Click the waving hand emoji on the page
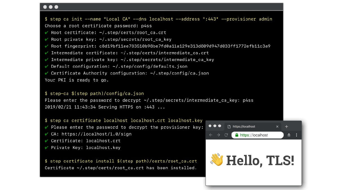Image resolution: width=338 pixels, height=190 pixels. tap(217, 160)
